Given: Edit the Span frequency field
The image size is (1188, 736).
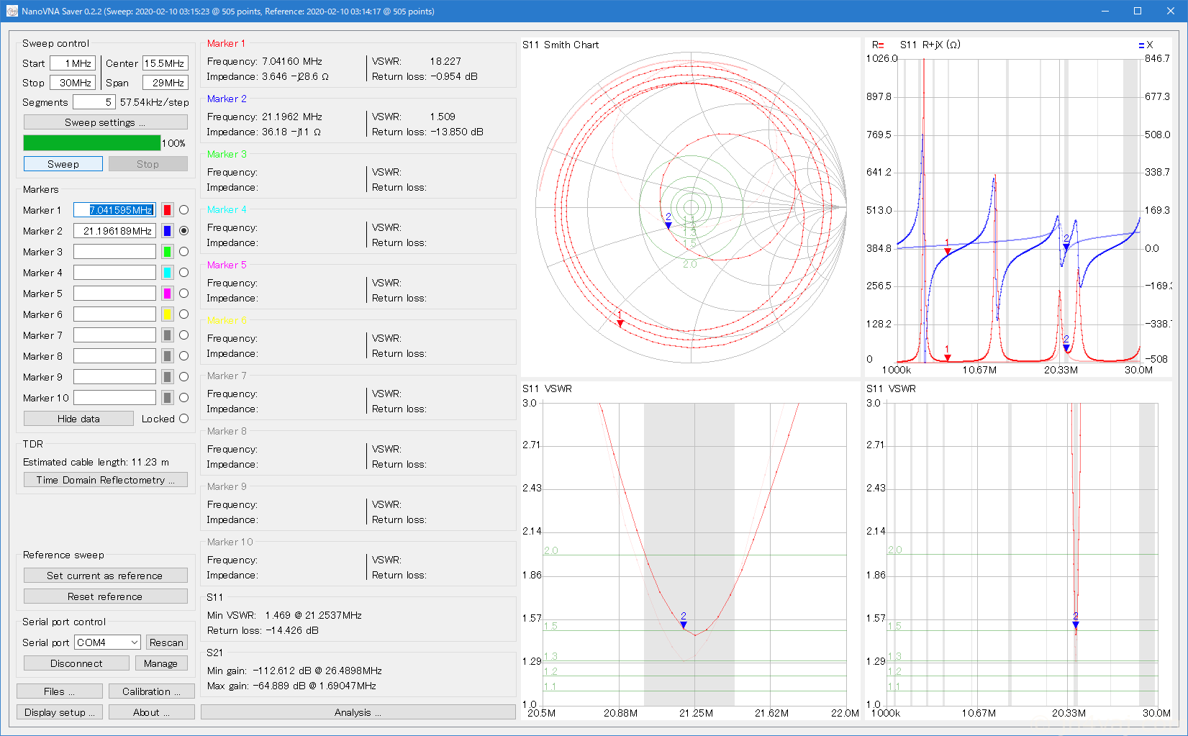Looking at the screenshot, I should point(165,83).
